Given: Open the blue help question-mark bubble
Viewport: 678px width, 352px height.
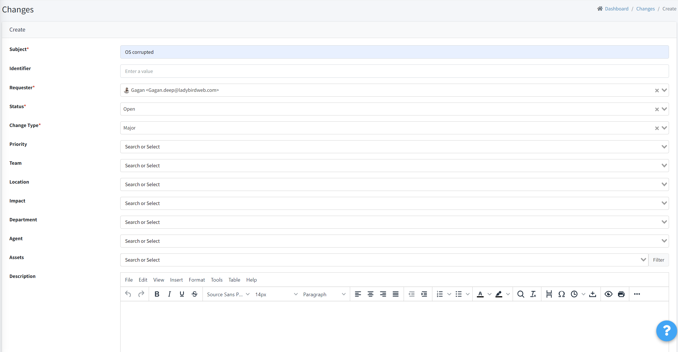Looking at the screenshot, I should point(666,331).
